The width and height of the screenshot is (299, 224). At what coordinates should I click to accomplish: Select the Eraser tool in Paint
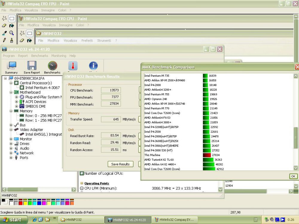(4, 26)
